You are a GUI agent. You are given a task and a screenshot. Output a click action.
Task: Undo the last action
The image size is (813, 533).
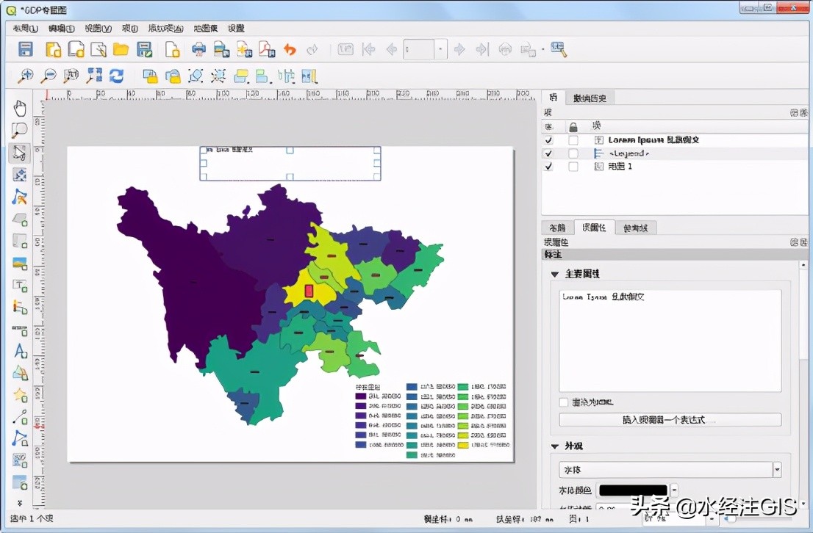tap(290, 49)
